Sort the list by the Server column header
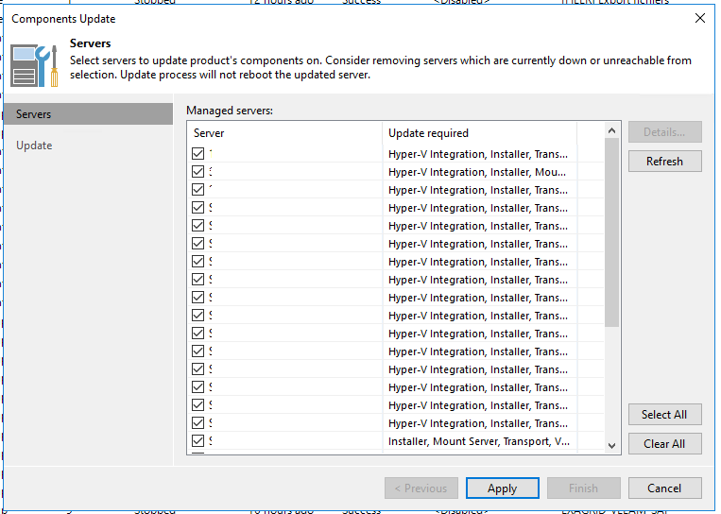The height and width of the screenshot is (514, 721). 284,133
